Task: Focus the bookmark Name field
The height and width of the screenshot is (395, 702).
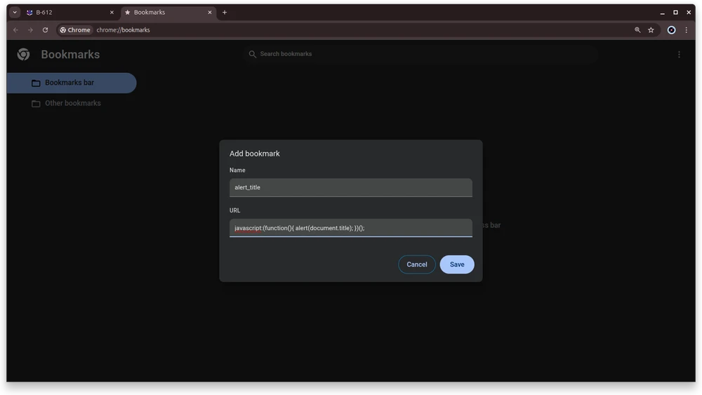Action: click(x=350, y=187)
